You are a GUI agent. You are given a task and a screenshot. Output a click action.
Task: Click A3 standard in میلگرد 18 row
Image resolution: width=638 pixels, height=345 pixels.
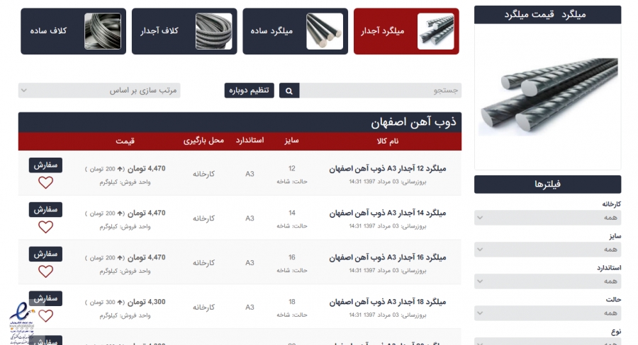coord(250,308)
